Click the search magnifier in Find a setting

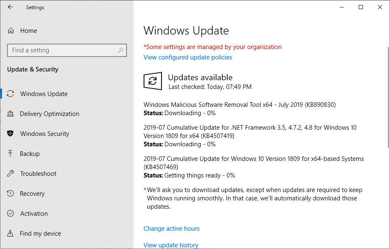pos(121,50)
